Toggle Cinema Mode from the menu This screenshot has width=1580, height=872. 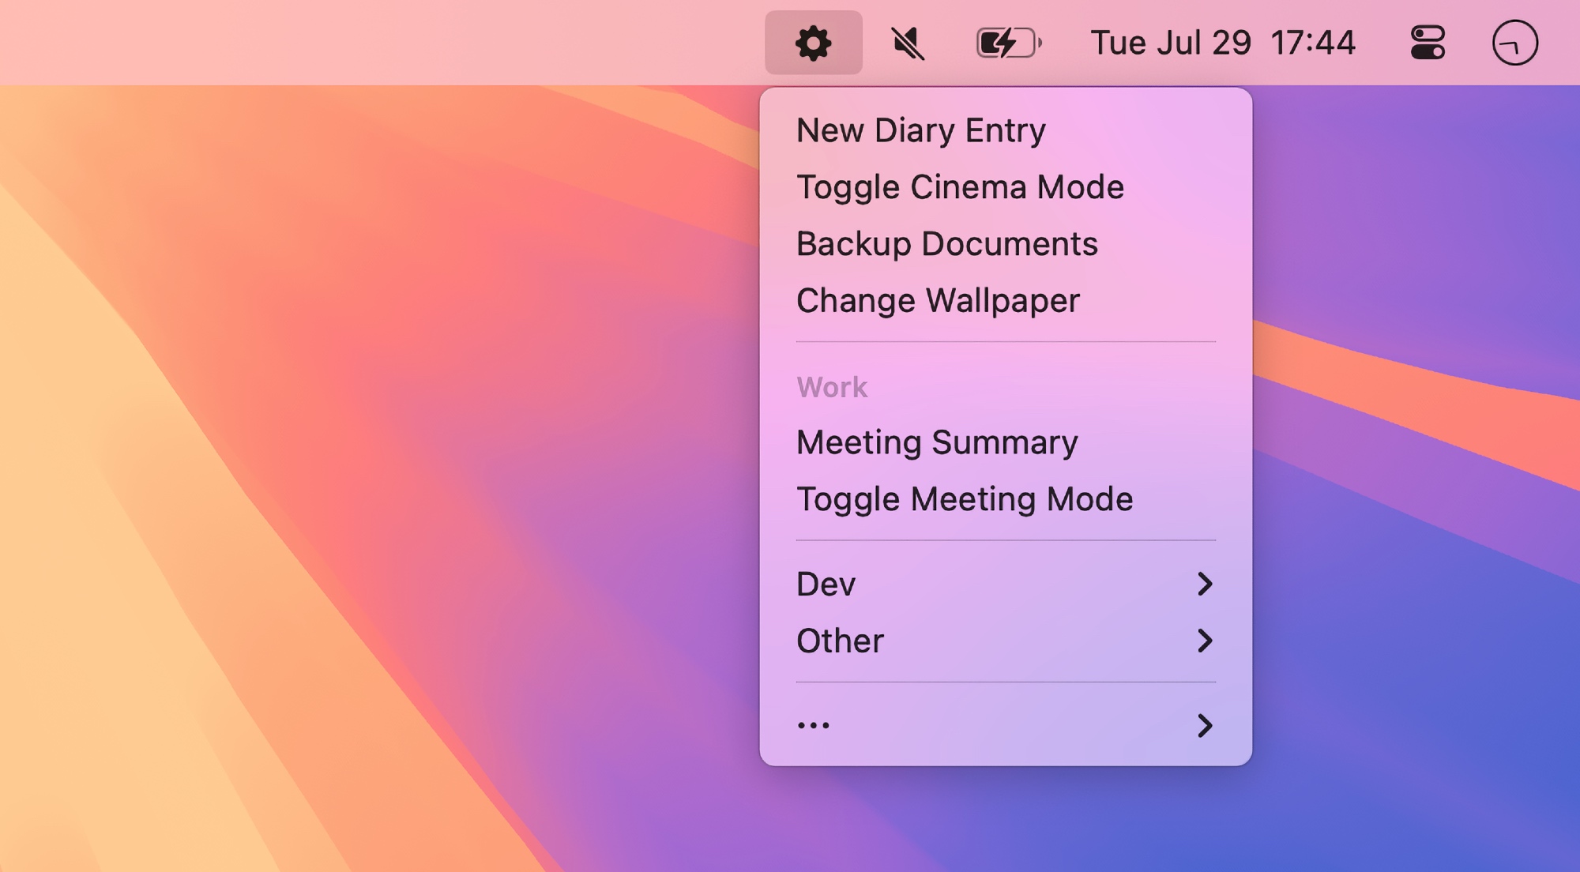click(x=960, y=187)
